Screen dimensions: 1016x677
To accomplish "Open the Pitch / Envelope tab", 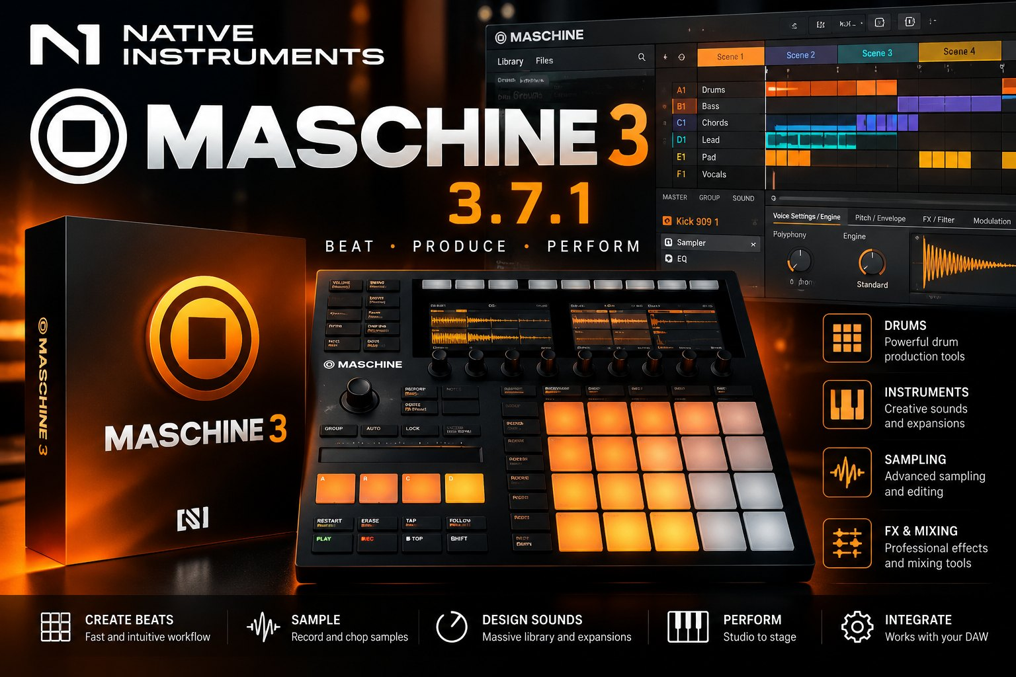I will click(x=880, y=218).
